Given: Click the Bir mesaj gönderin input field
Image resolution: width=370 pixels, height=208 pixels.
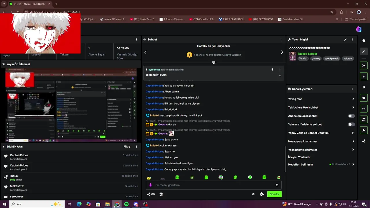Looking at the screenshot, I should tap(213, 185).
